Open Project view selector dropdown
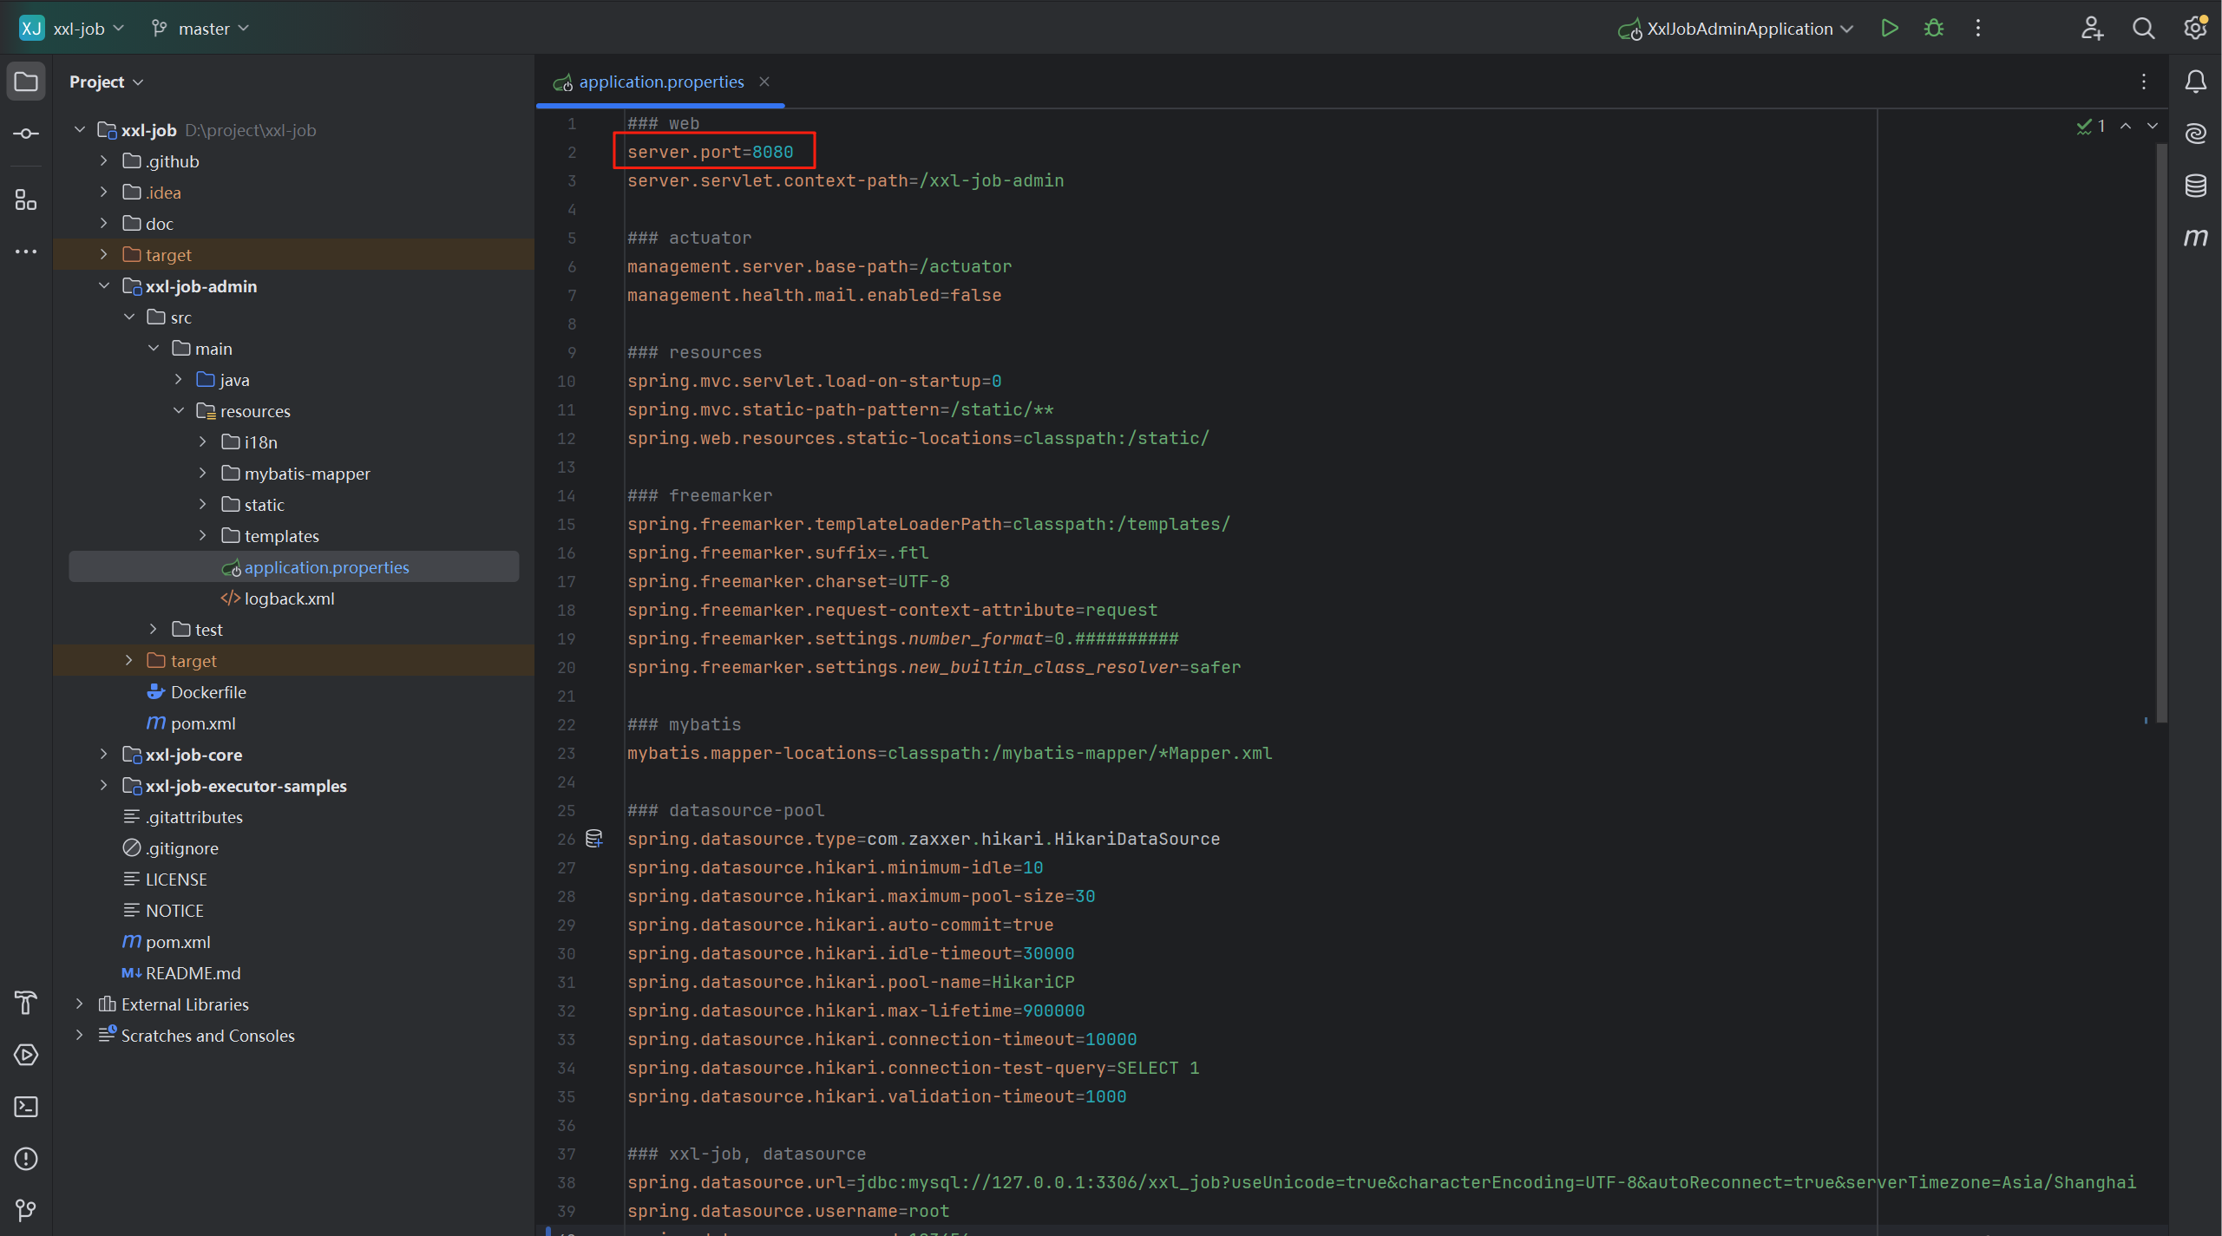The image size is (2222, 1236). 106,82
